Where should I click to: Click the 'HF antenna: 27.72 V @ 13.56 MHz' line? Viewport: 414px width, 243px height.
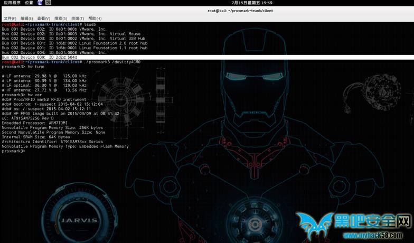pyautogui.click(x=44, y=90)
